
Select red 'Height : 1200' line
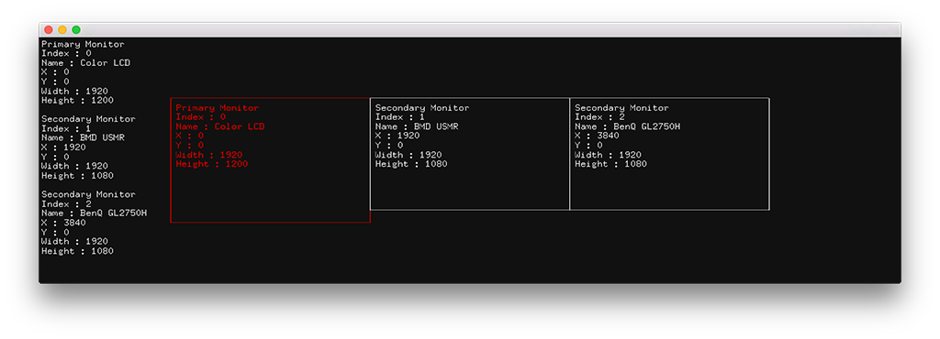(x=212, y=164)
